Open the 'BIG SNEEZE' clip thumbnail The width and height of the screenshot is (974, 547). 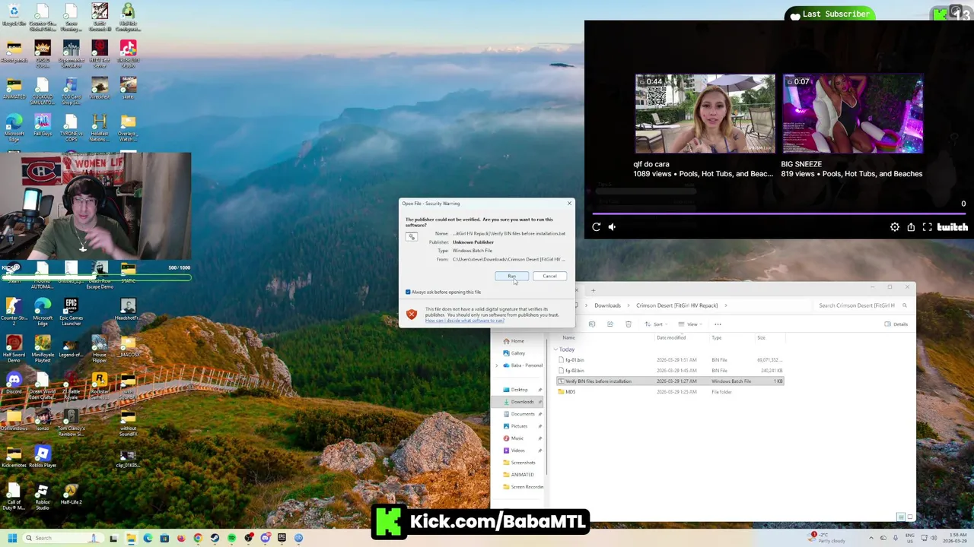point(852,114)
